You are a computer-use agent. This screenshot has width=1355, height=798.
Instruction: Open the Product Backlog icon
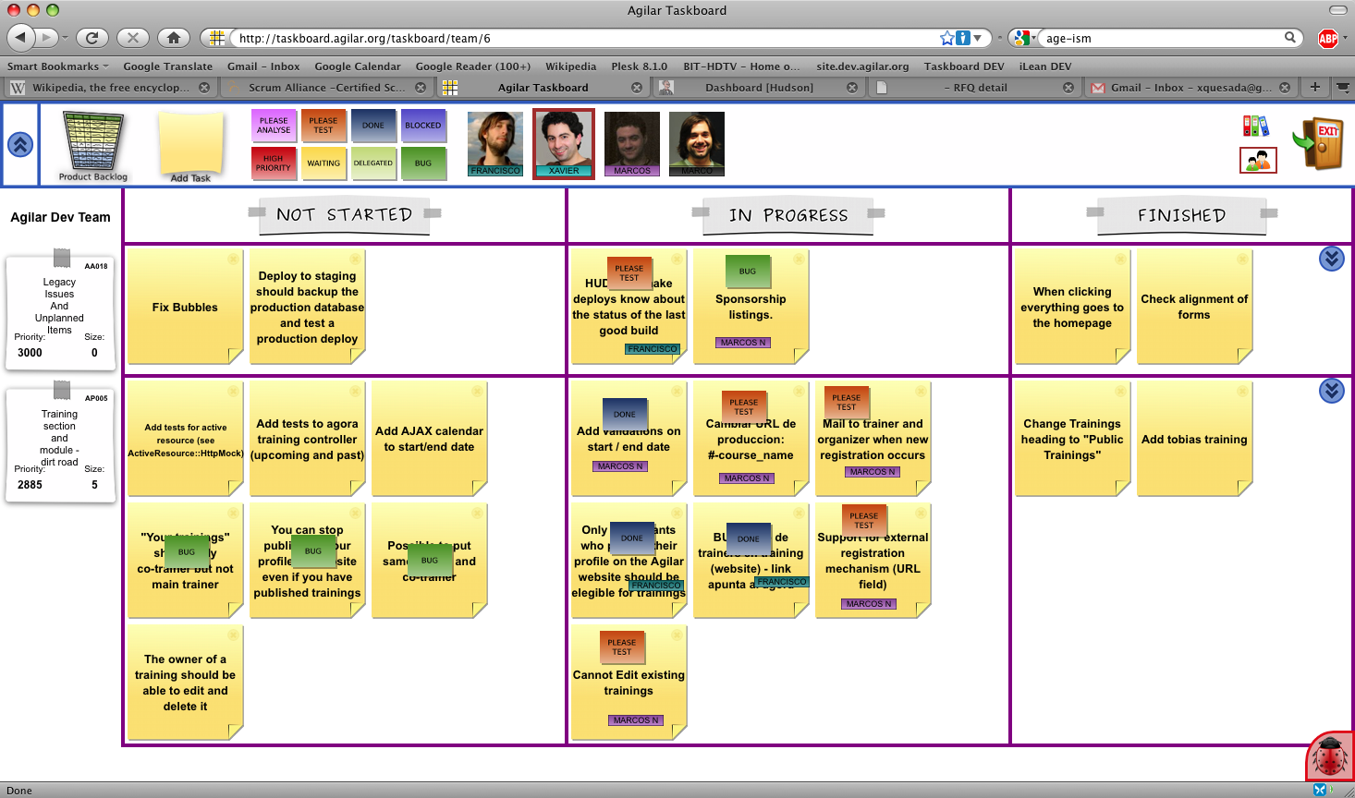click(92, 143)
